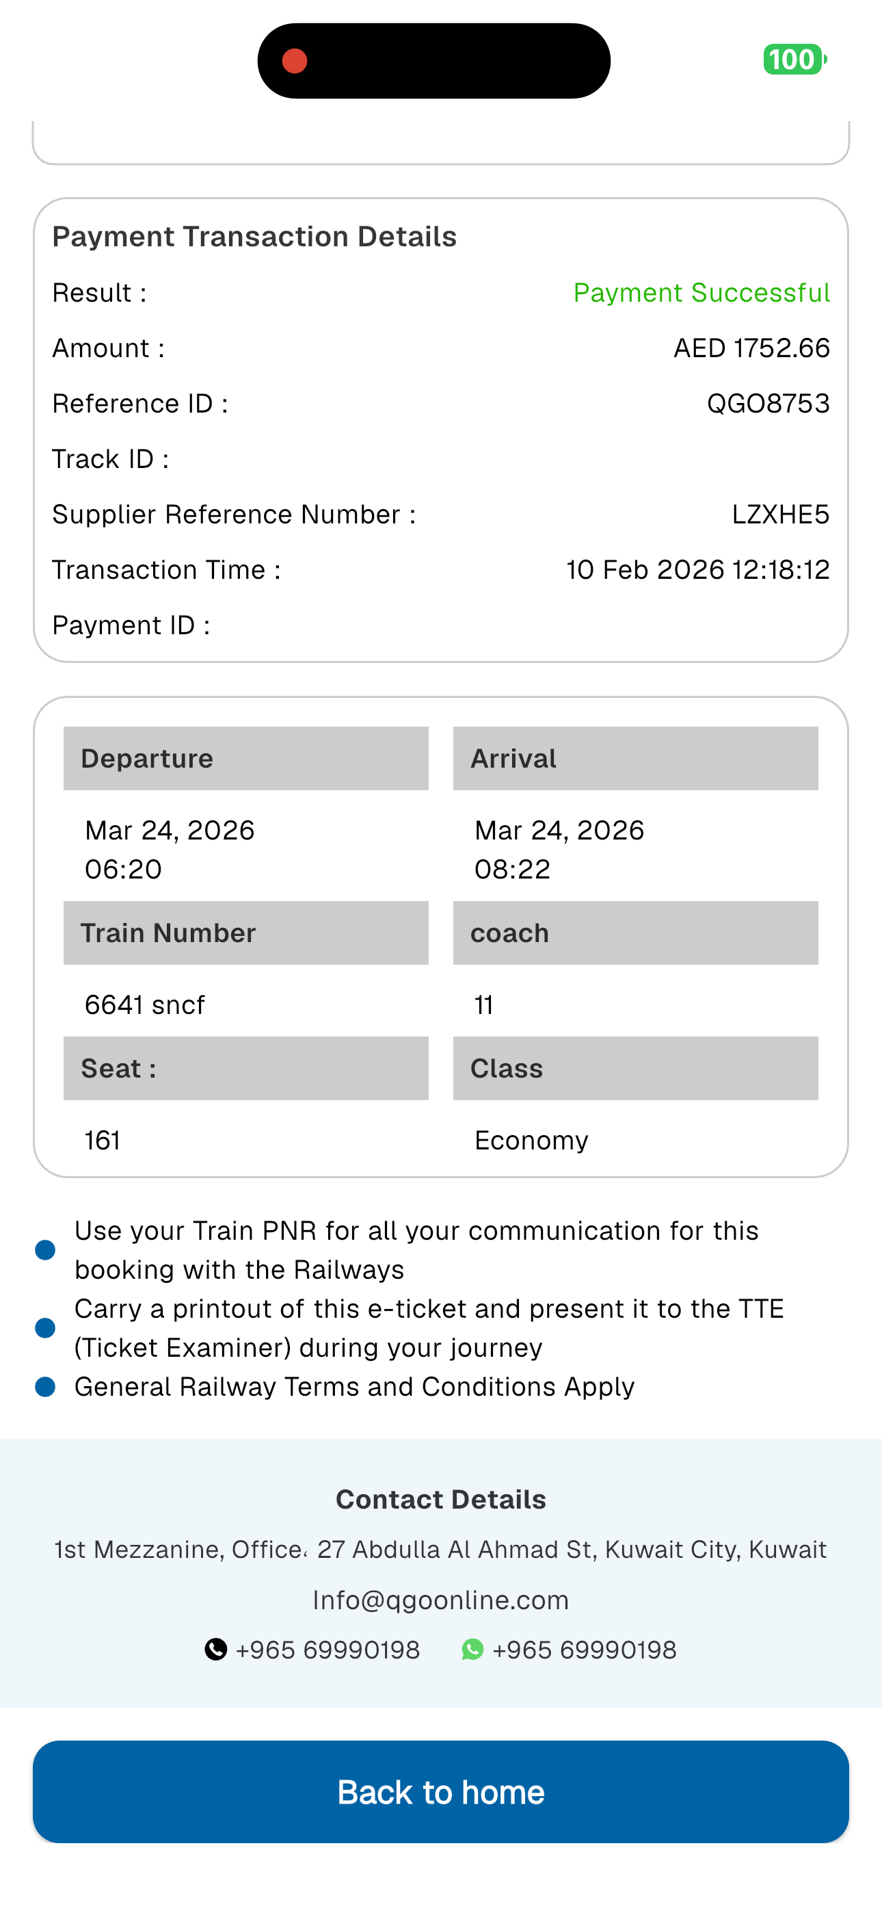Tap the red recording dot indicator
The image size is (882, 1913).
[295, 61]
